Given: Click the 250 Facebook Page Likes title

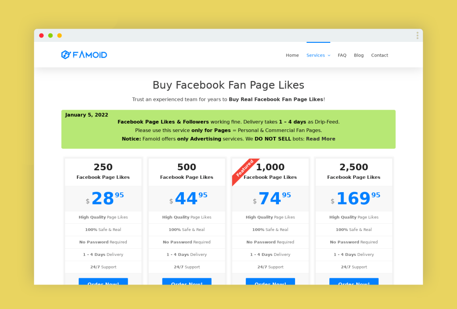Looking at the screenshot, I should [103, 172].
